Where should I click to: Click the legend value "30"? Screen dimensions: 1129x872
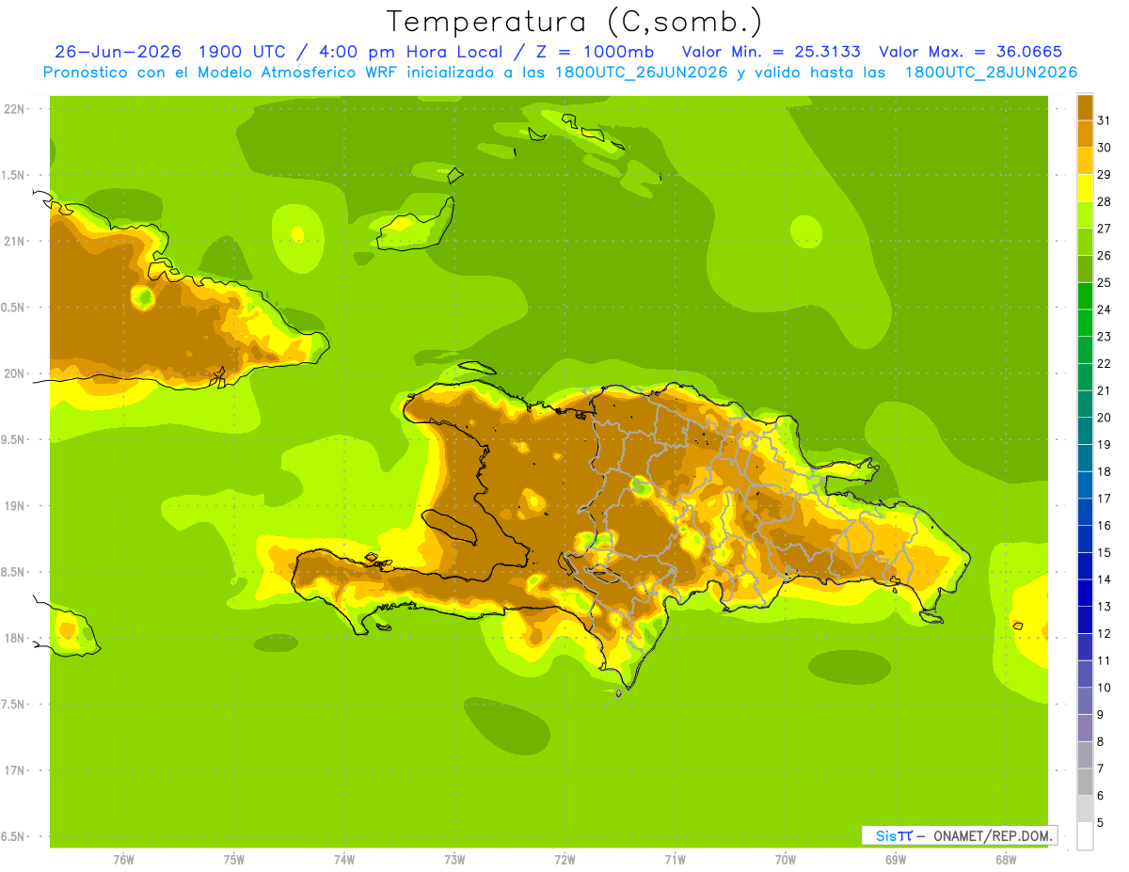[1104, 148]
